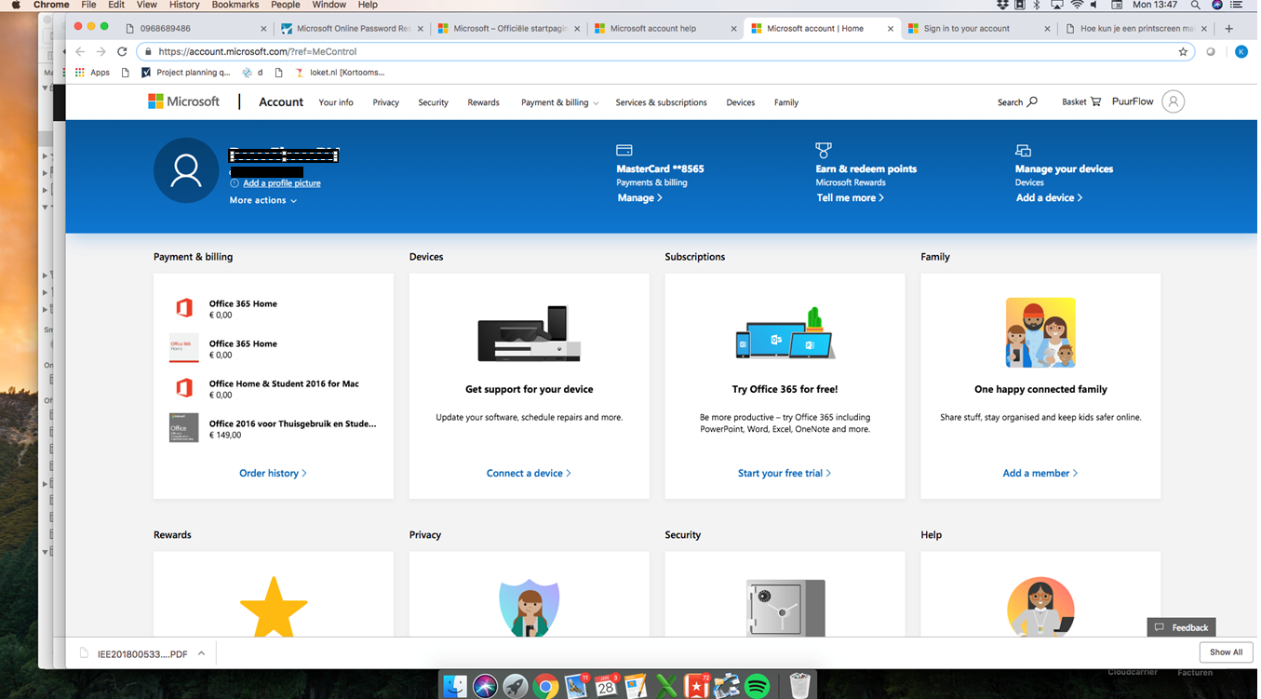Open Chrome Bookmarks menu
The height and width of the screenshot is (699, 1261).
235,6
